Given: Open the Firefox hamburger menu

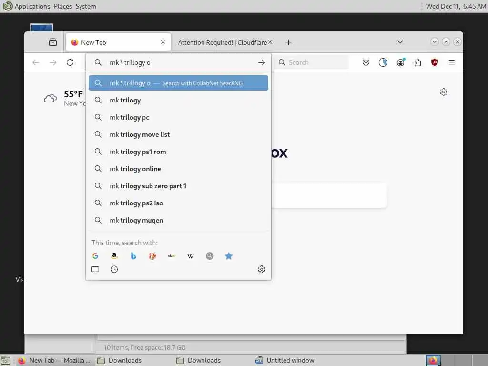Looking at the screenshot, I should coord(452,62).
